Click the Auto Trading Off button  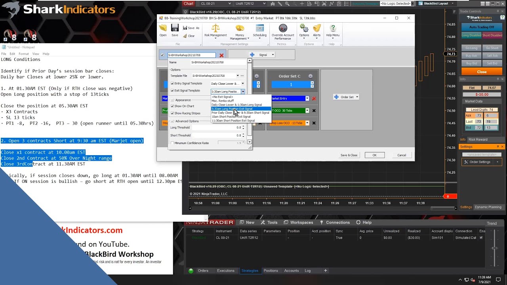click(482, 27)
